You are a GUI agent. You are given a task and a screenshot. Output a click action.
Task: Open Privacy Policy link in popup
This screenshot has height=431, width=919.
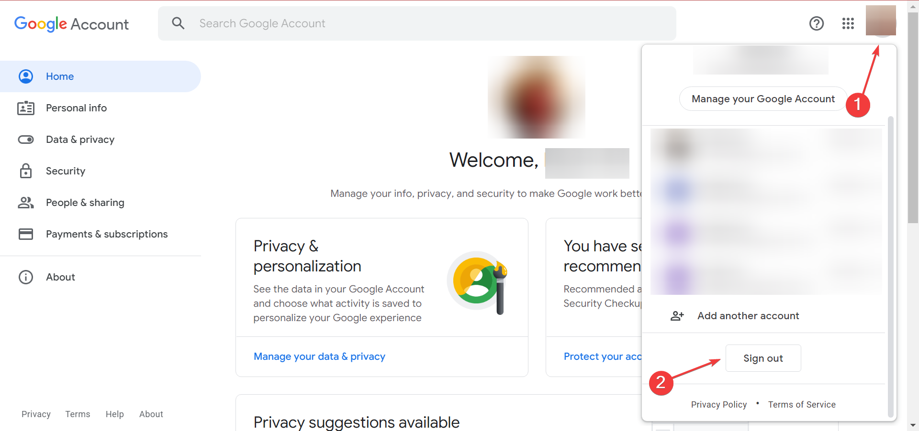point(719,405)
